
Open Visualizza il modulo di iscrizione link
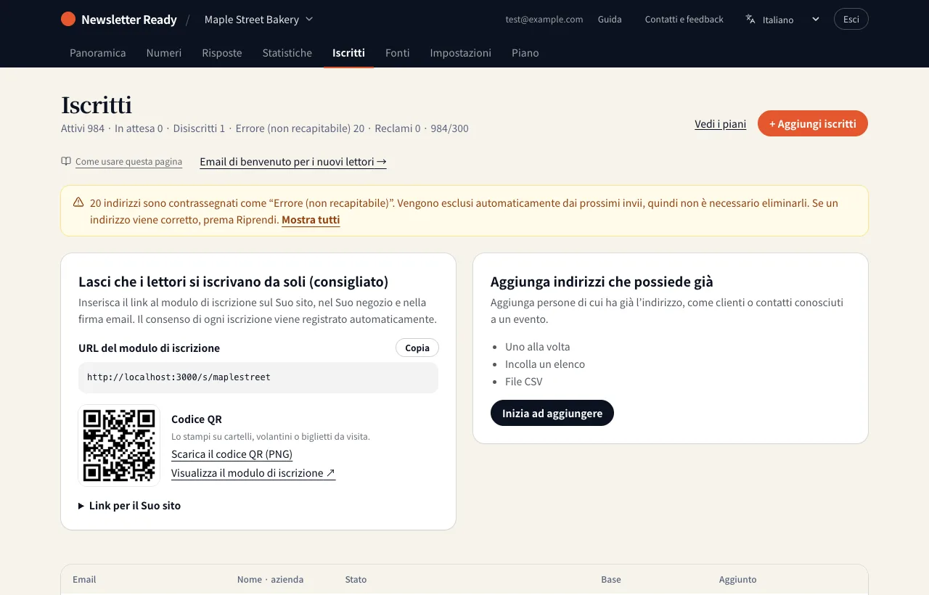point(253,473)
